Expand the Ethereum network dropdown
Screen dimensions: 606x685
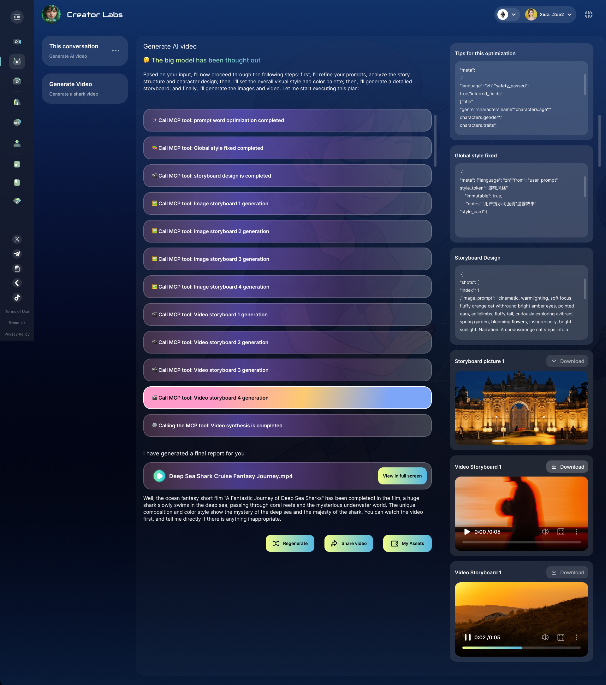[513, 15]
